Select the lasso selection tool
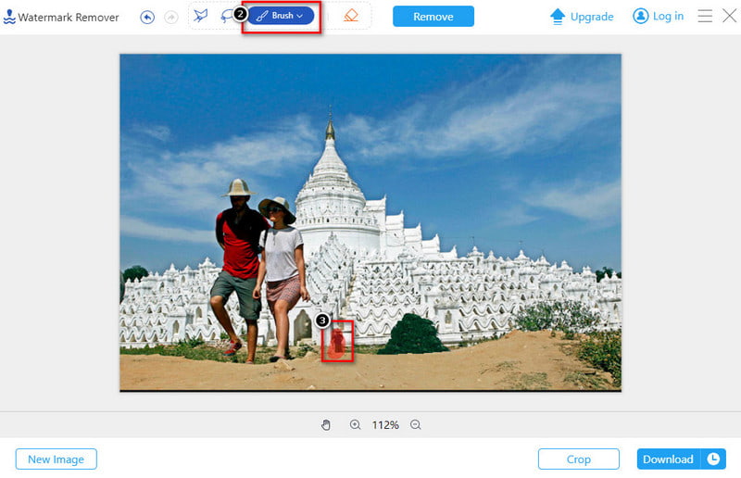The width and height of the screenshot is (741, 478). coord(227,16)
